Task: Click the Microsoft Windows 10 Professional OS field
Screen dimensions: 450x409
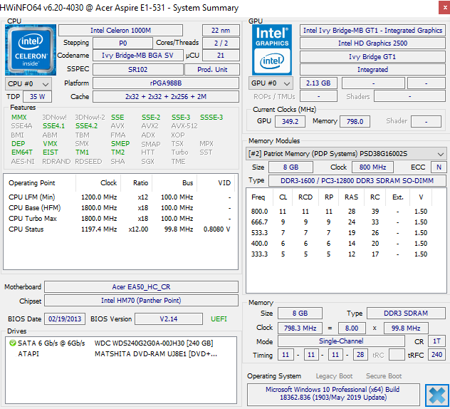Action: [333, 393]
